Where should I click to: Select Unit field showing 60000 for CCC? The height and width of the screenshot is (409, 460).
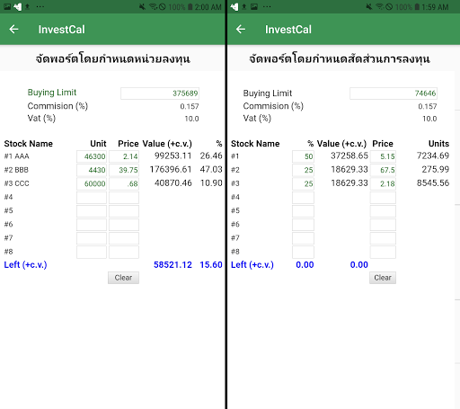[92, 183]
